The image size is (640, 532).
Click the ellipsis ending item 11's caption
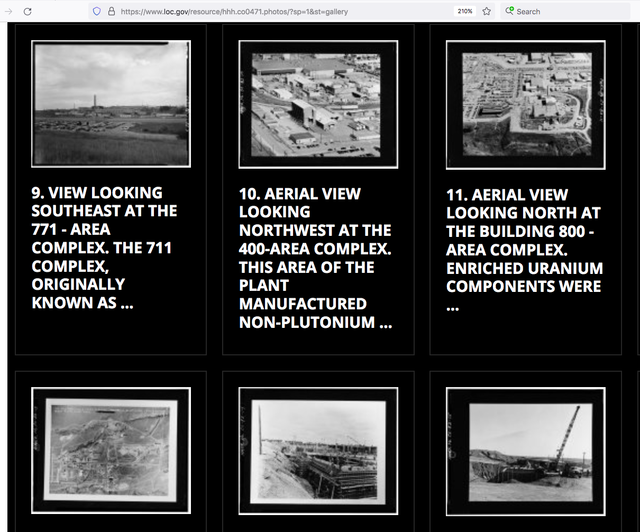pyautogui.click(x=453, y=307)
